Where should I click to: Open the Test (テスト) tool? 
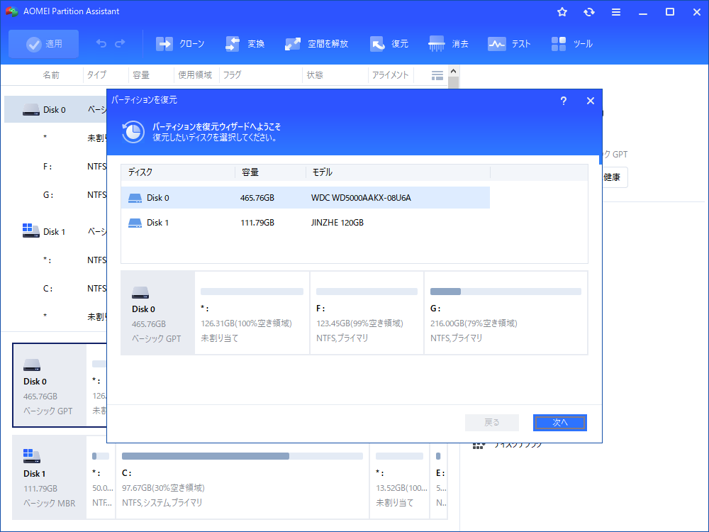point(509,44)
